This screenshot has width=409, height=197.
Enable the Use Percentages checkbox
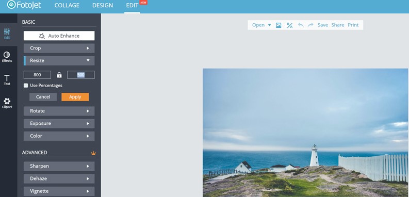(26, 86)
